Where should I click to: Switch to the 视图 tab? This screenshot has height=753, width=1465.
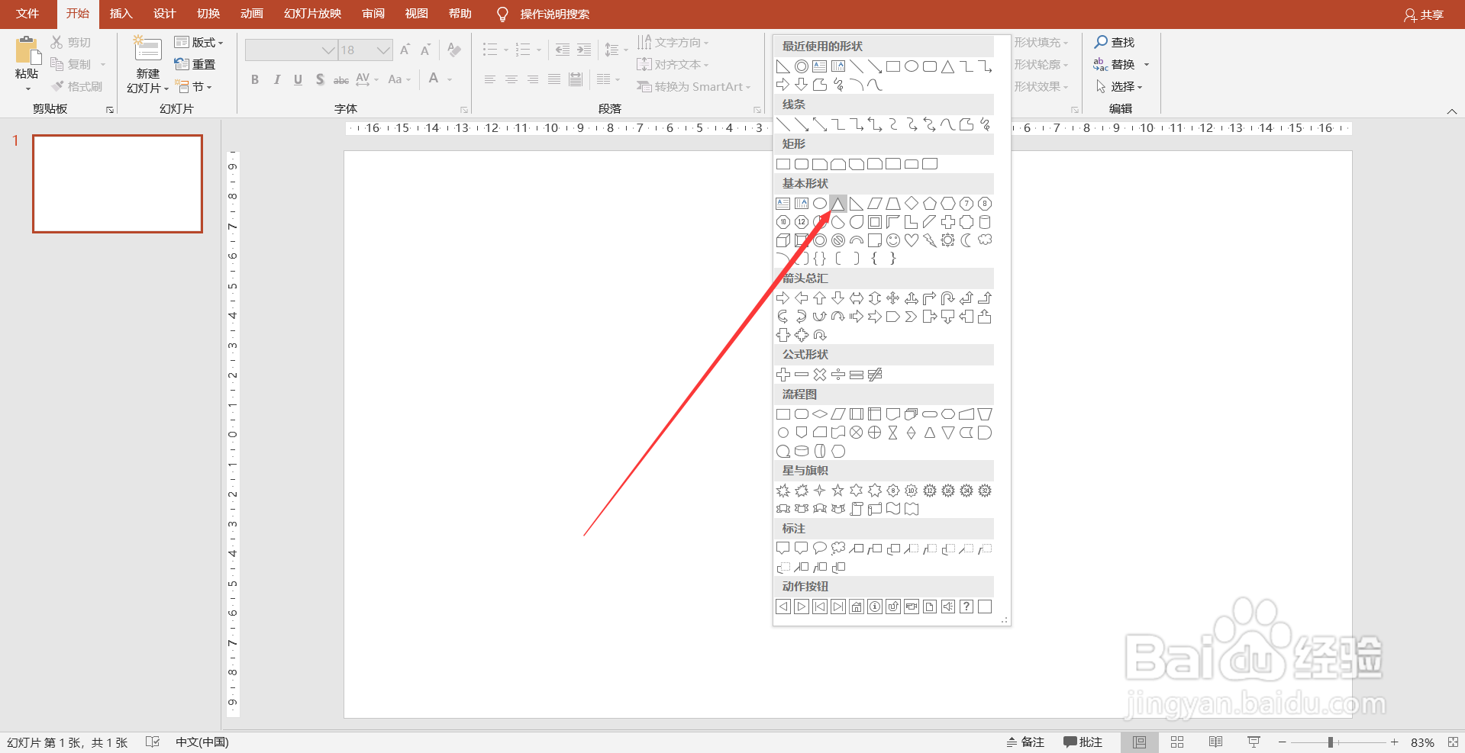(416, 14)
